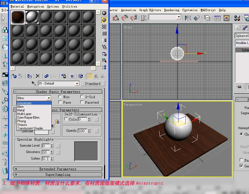Select Anisotropic from shader list
The width and height of the screenshot is (249, 194).
25,103
